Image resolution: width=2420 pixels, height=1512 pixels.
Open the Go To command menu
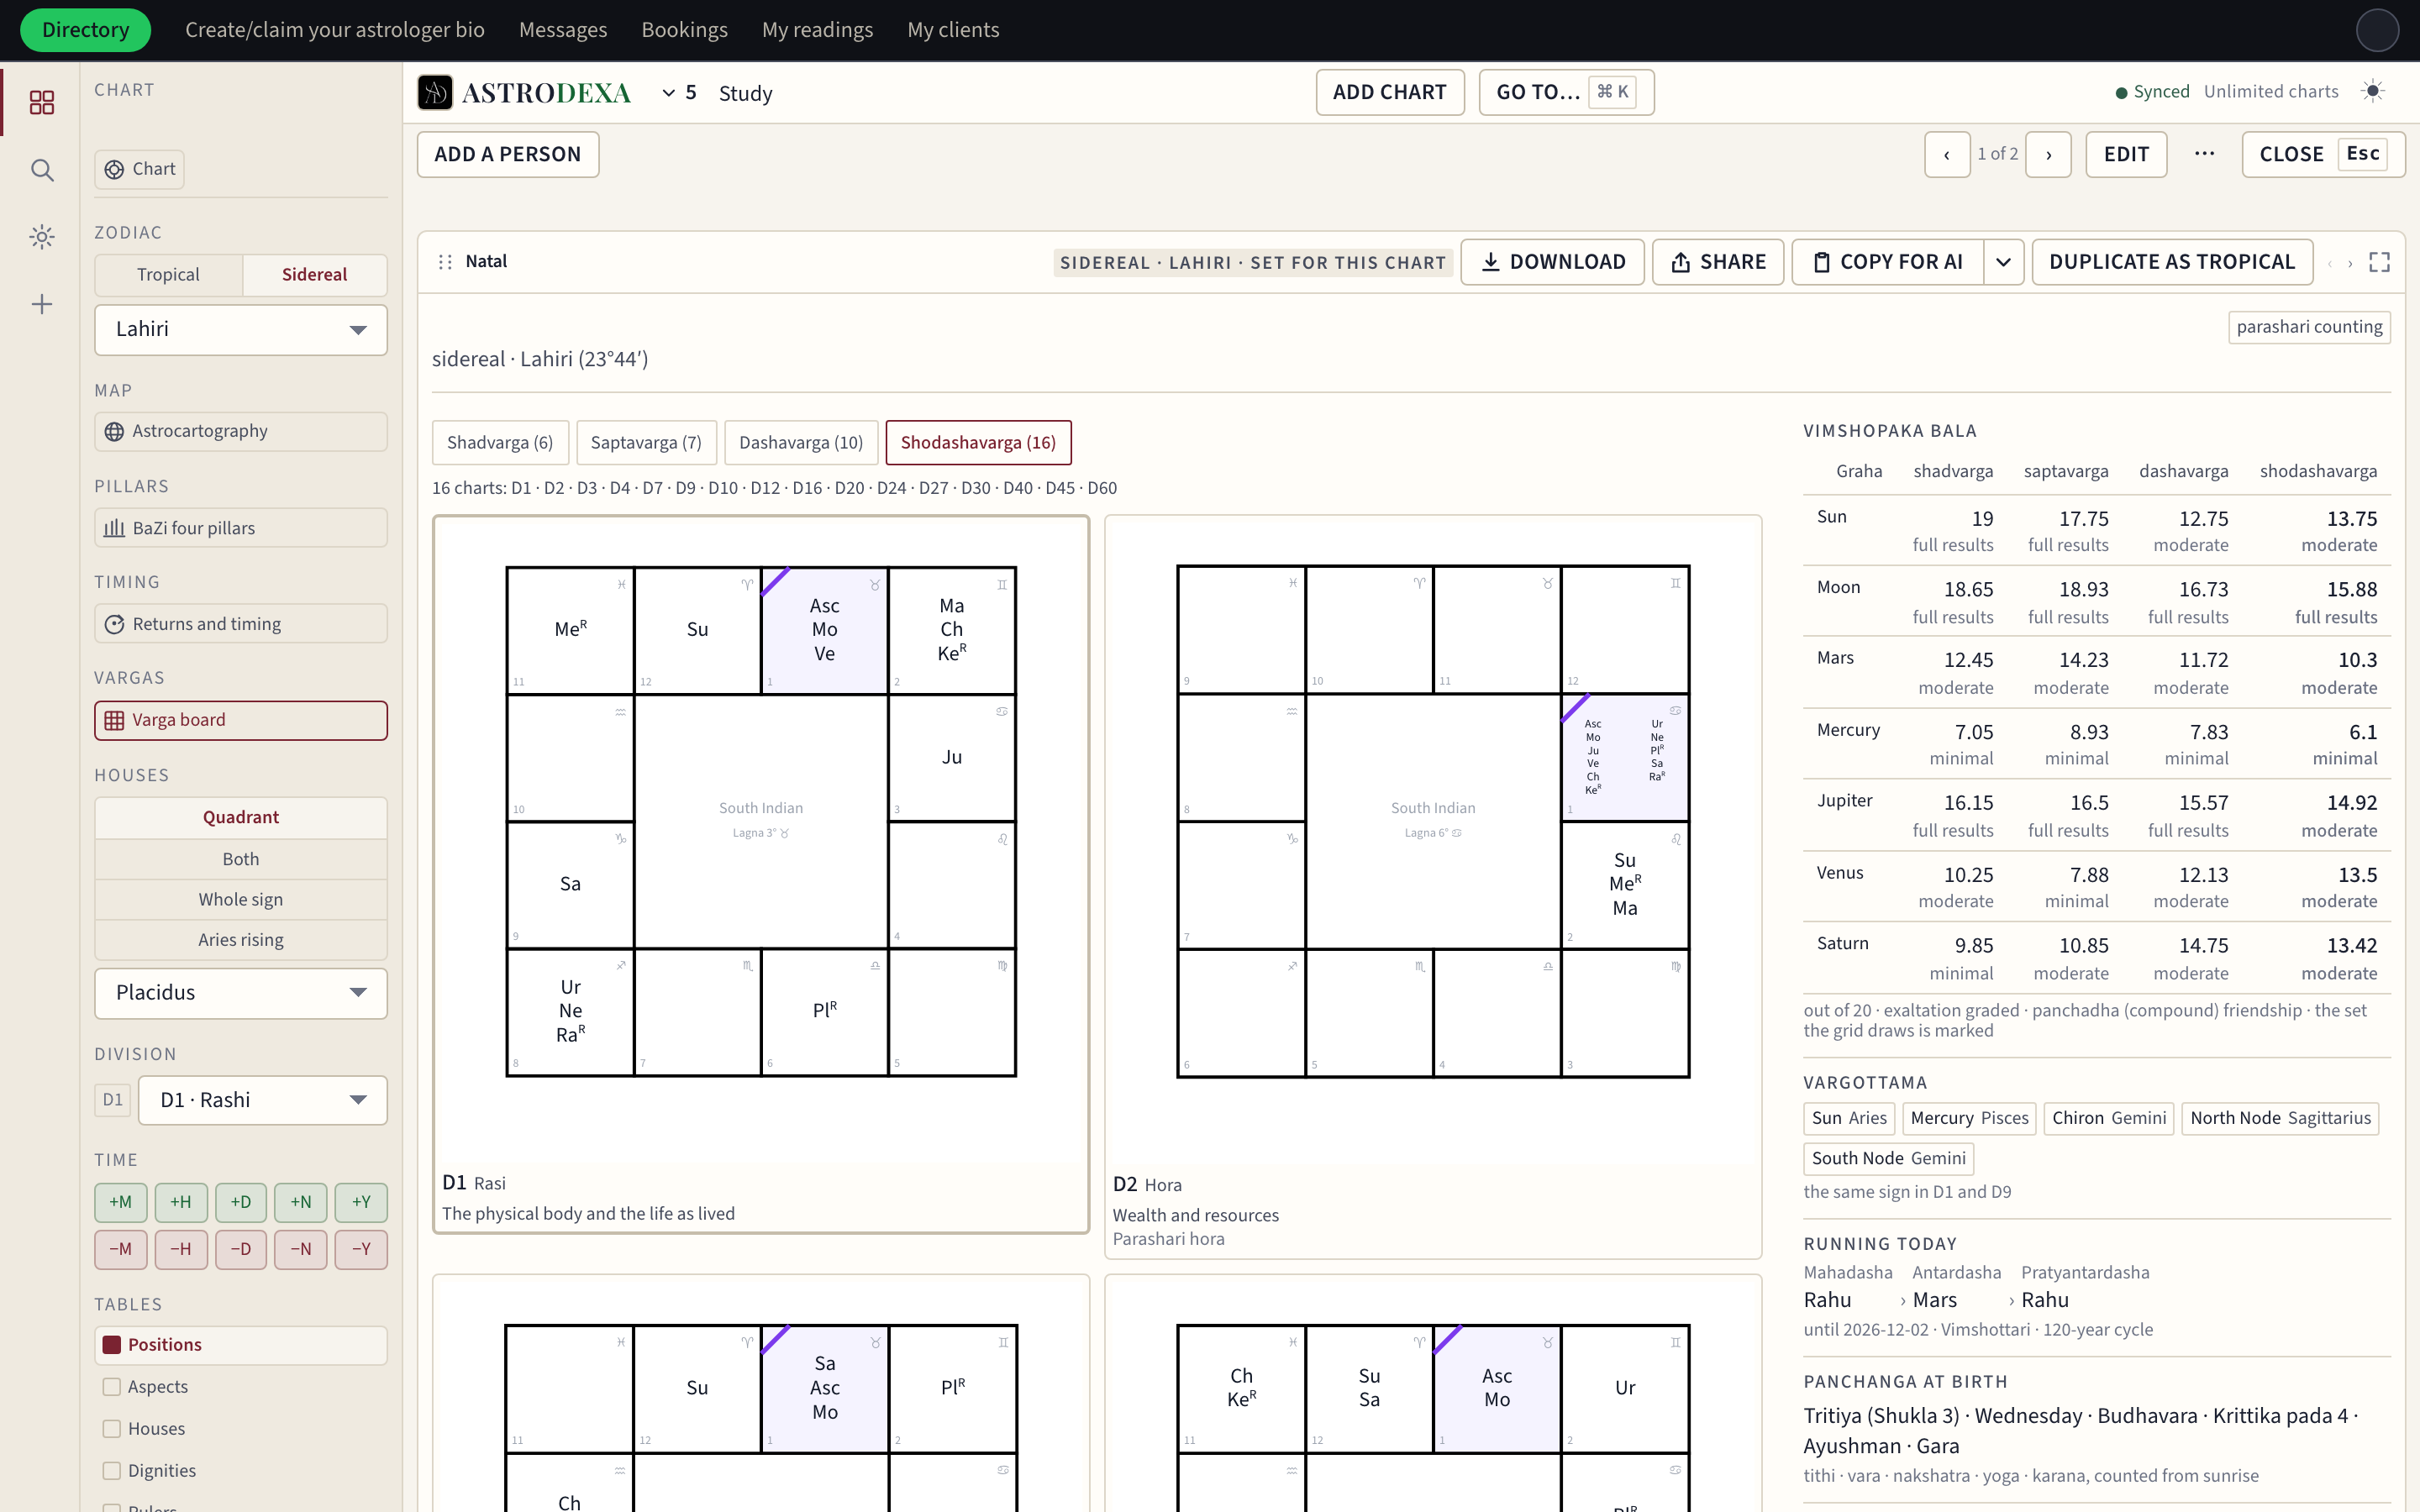pos(1566,92)
